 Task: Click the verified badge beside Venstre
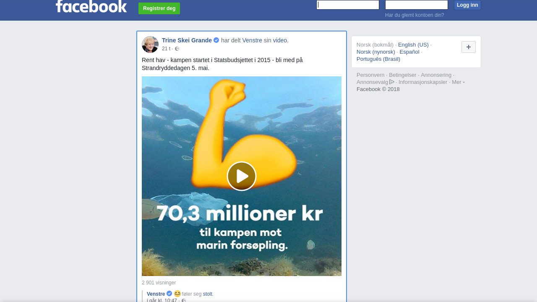click(169, 294)
